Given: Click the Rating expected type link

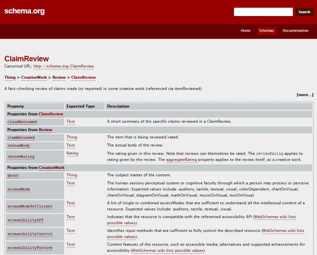Looking at the screenshot, I should click(x=72, y=153).
